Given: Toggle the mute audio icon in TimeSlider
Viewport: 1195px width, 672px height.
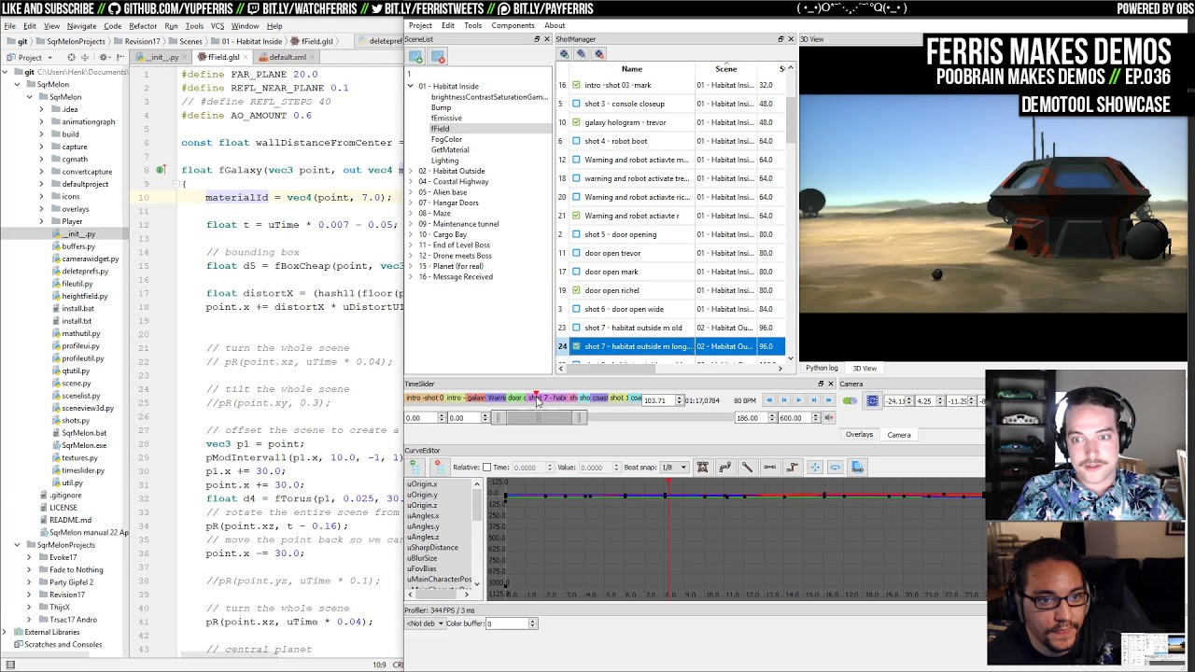Looking at the screenshot, I should 829,418.
